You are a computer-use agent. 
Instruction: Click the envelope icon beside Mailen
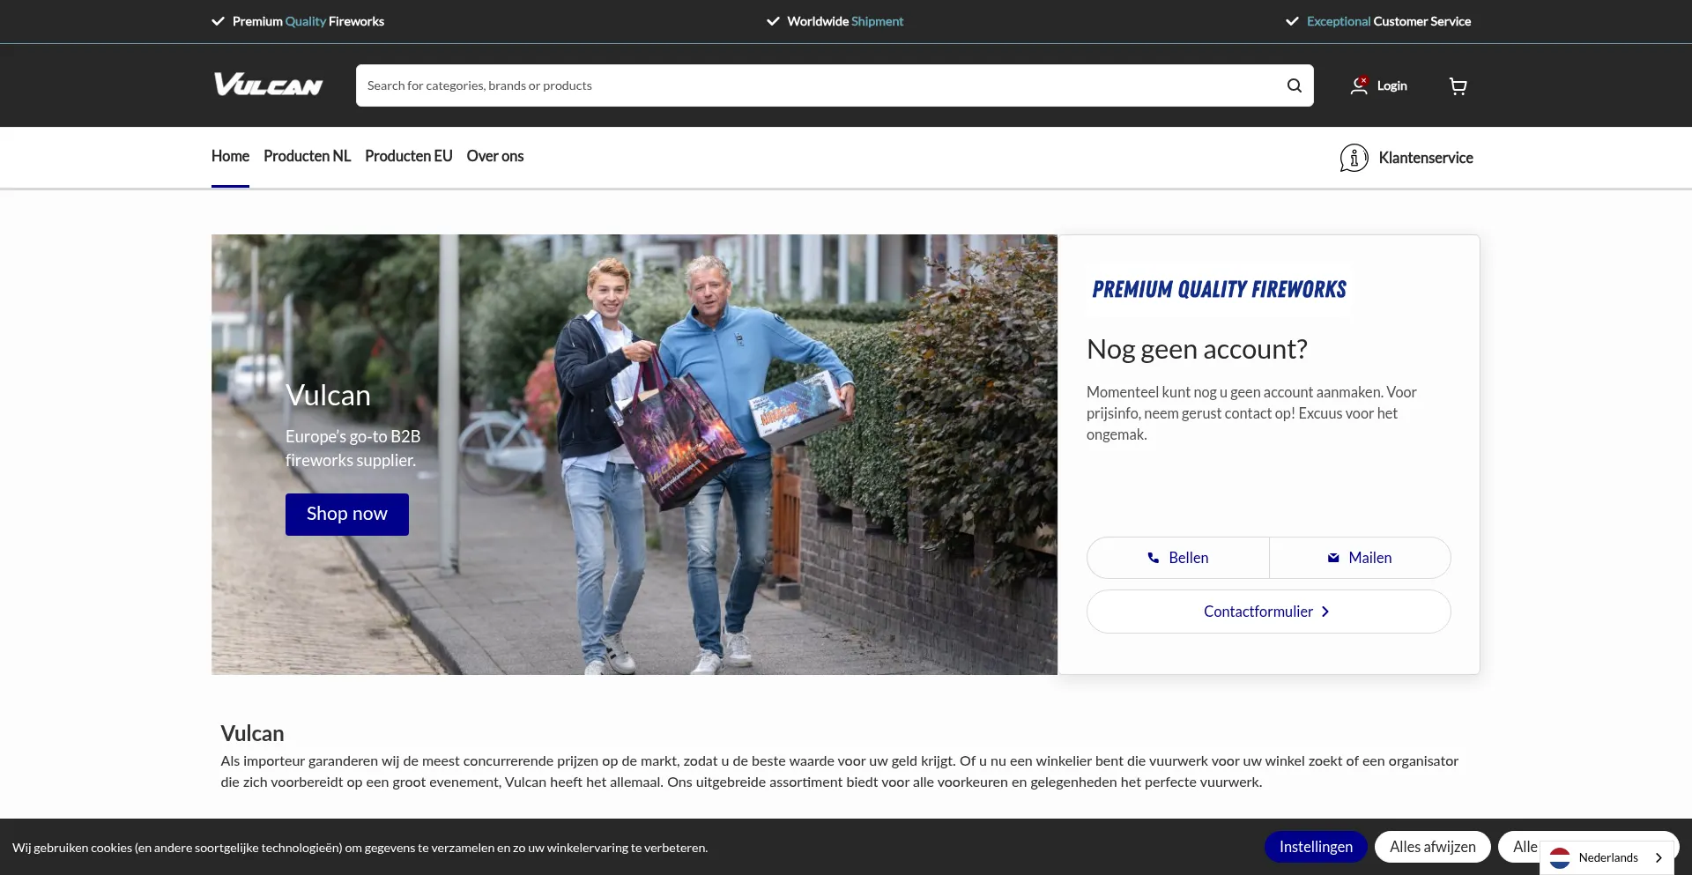(1333, 558)
